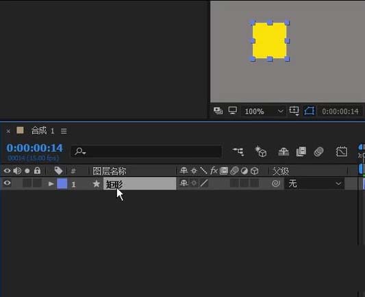
Task: Click the current time 0:00:00:14 in the timeline
Action: [34, 148]
